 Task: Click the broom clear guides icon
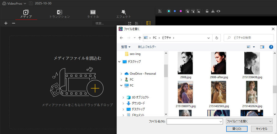213,11
